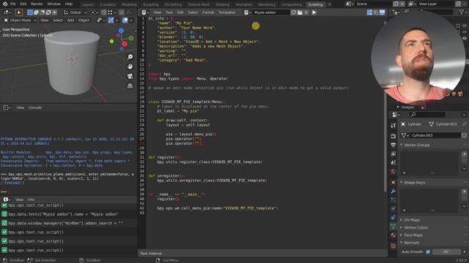Click the zoom magnifier in the viewport
Screen dimensions: 469x263
[130, 57]
